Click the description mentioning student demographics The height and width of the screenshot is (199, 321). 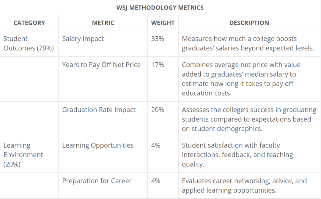pos(249,119)
